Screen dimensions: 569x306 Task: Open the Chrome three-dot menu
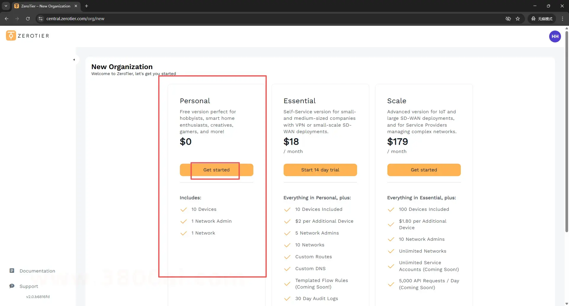(x=562, y=19)
